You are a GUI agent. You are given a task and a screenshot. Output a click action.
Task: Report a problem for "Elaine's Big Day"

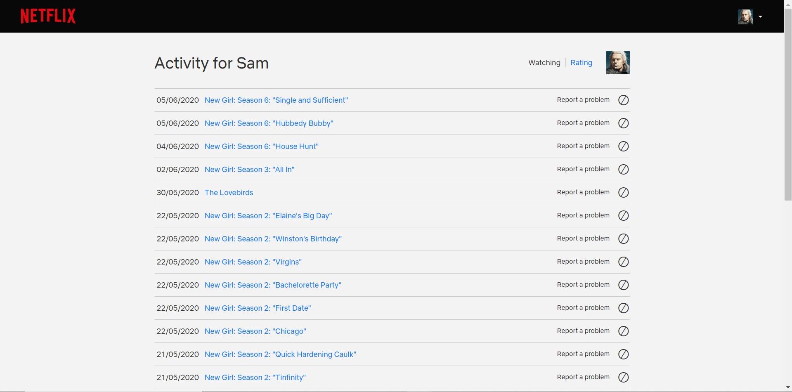[583, 215]
